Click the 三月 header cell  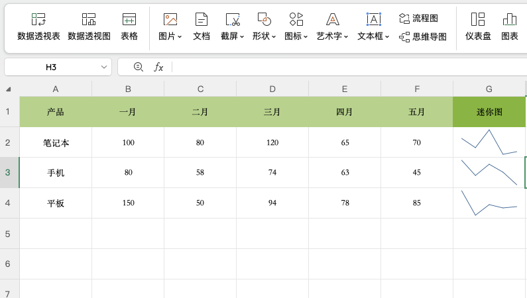click(272, 112)
